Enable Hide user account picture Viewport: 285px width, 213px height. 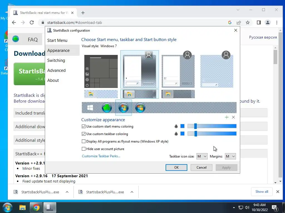pos(83,149)
